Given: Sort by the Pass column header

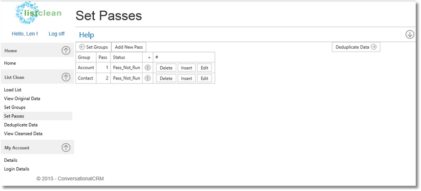Looking at the screenshot, I should (104, 57).
